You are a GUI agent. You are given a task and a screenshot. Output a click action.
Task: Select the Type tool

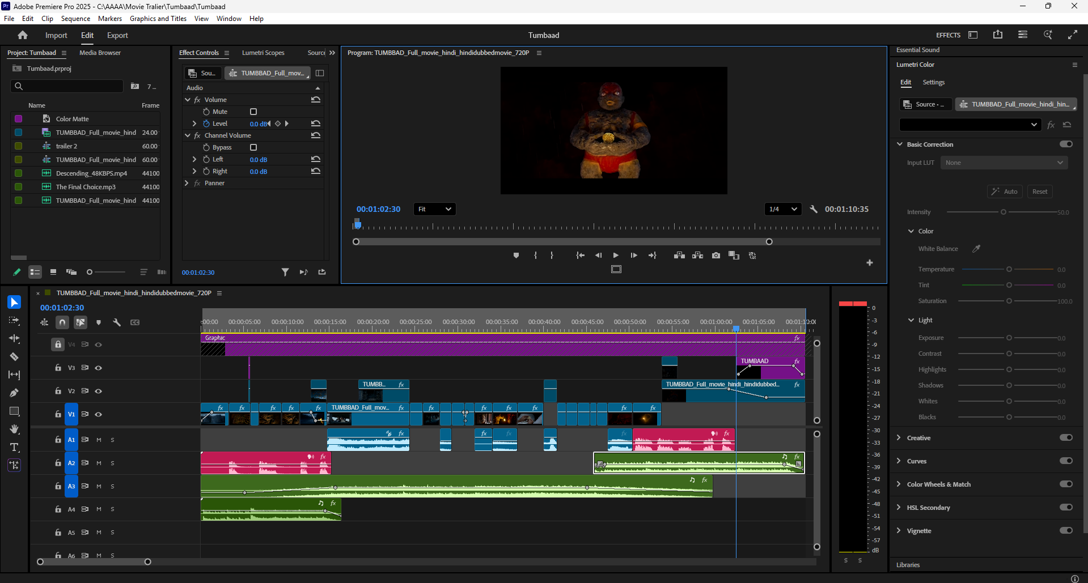click(14, 447)
